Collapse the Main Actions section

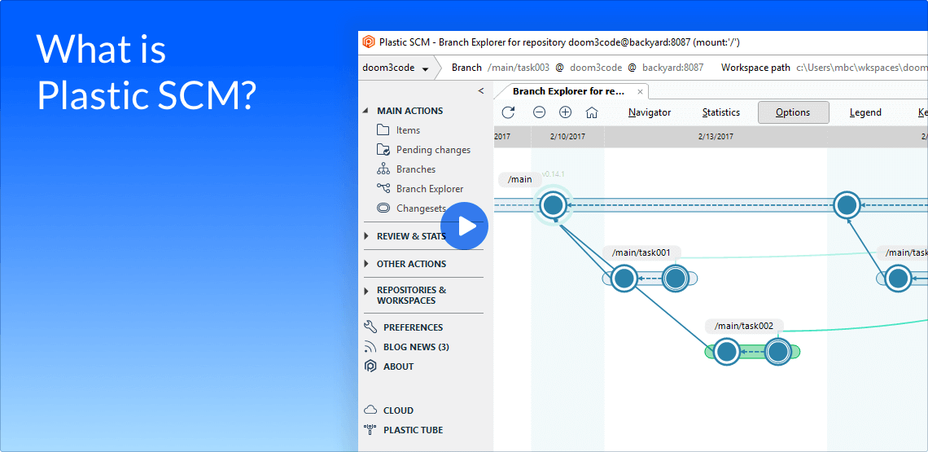pos(366,111)
